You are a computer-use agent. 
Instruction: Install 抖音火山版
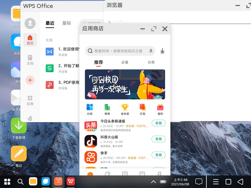pyautogui.click(x=159, y=139)
